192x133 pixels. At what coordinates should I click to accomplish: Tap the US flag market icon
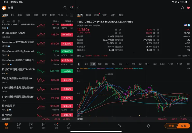[x=186, y=25]
